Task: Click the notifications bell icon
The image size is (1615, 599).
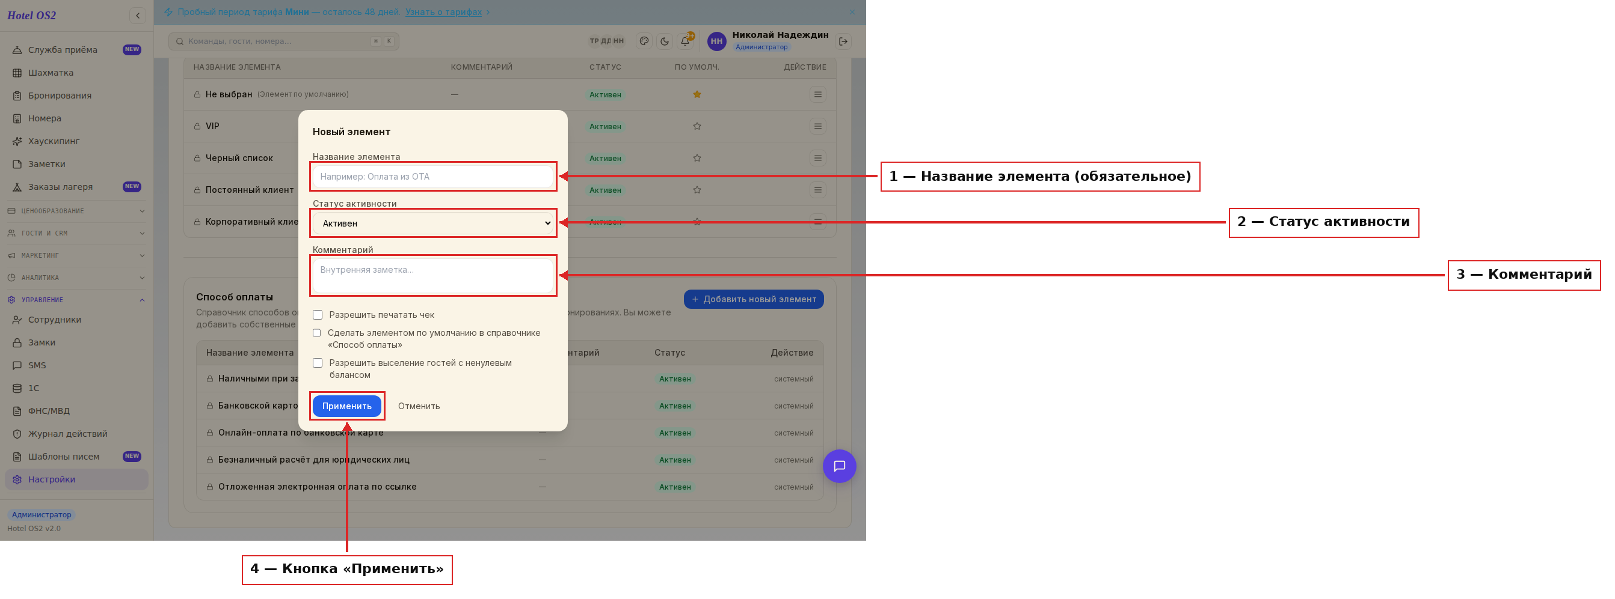Action: coord(685,41)
